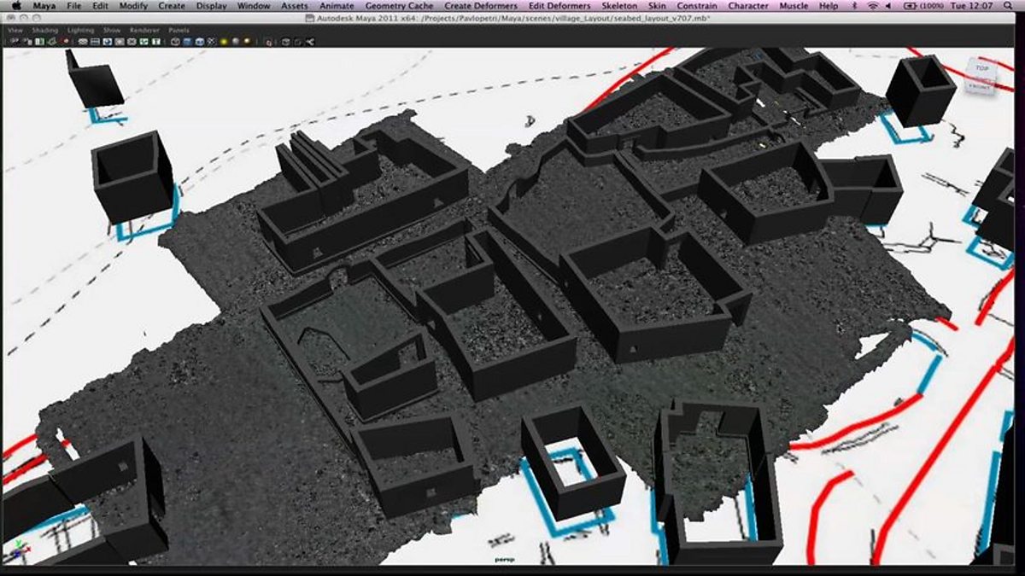The height and width of the screenshot is (576, 1025).
Task: Click the textured display icon
Action: pos(211,41)
